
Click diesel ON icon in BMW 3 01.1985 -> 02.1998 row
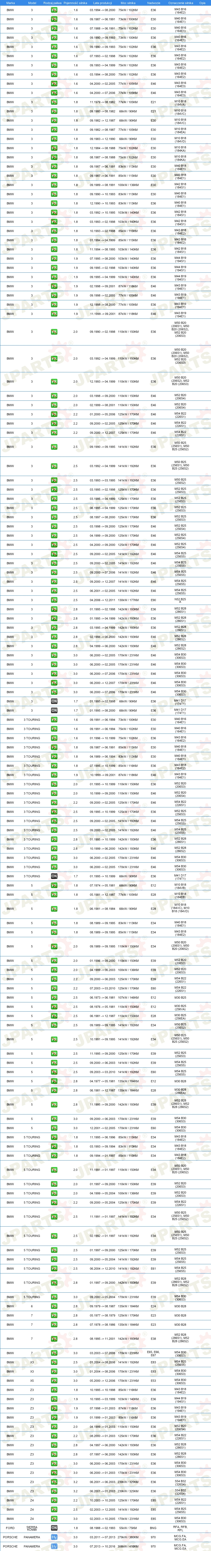(x=54, y=701)
